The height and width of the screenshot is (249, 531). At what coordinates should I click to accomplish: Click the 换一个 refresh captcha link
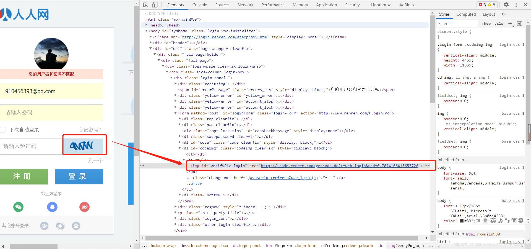tap(95, 160)
